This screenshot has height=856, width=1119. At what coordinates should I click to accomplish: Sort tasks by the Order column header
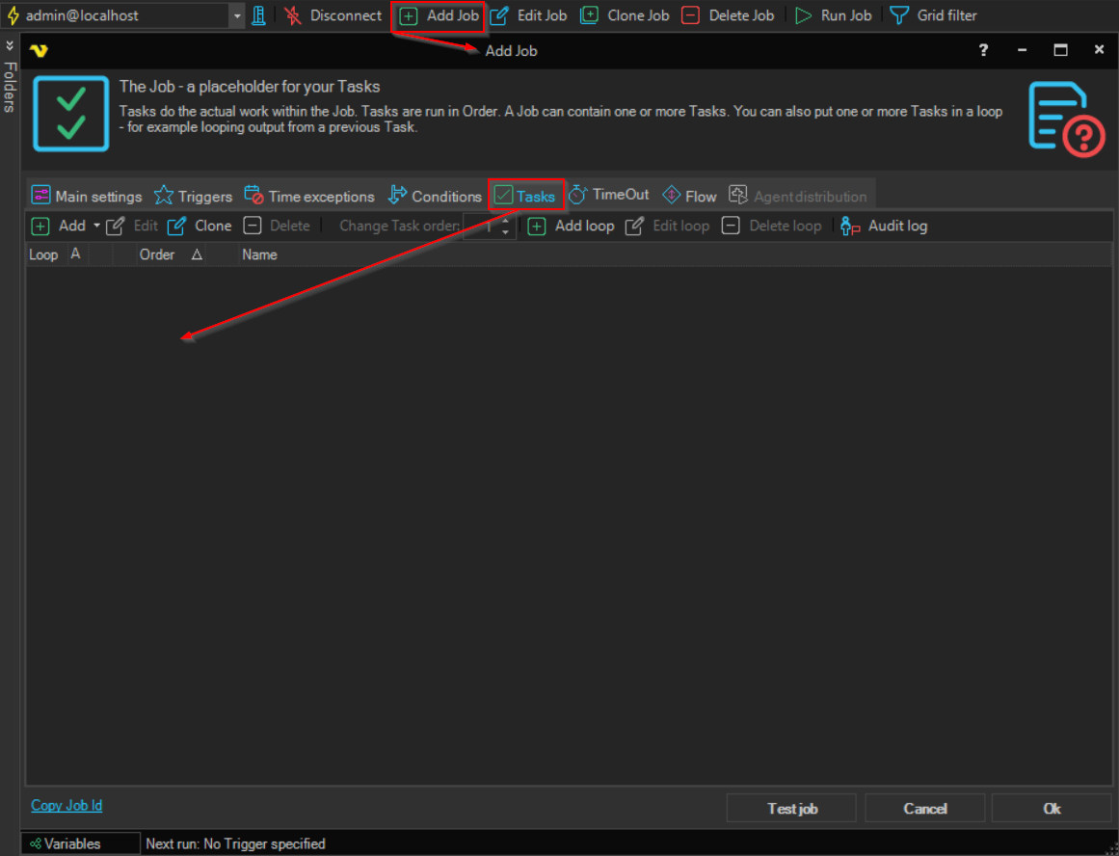157,254
